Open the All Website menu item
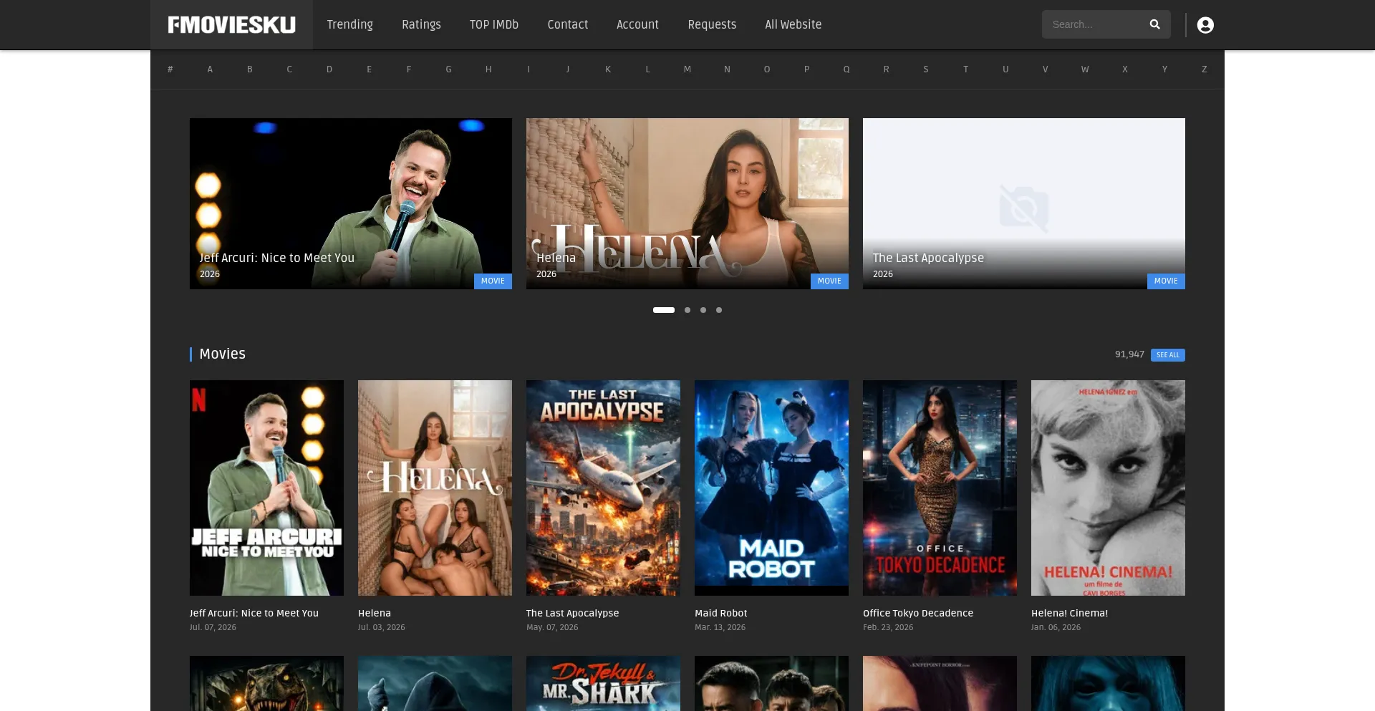This screenshot has width=1375, height=711. pos(793,24)
